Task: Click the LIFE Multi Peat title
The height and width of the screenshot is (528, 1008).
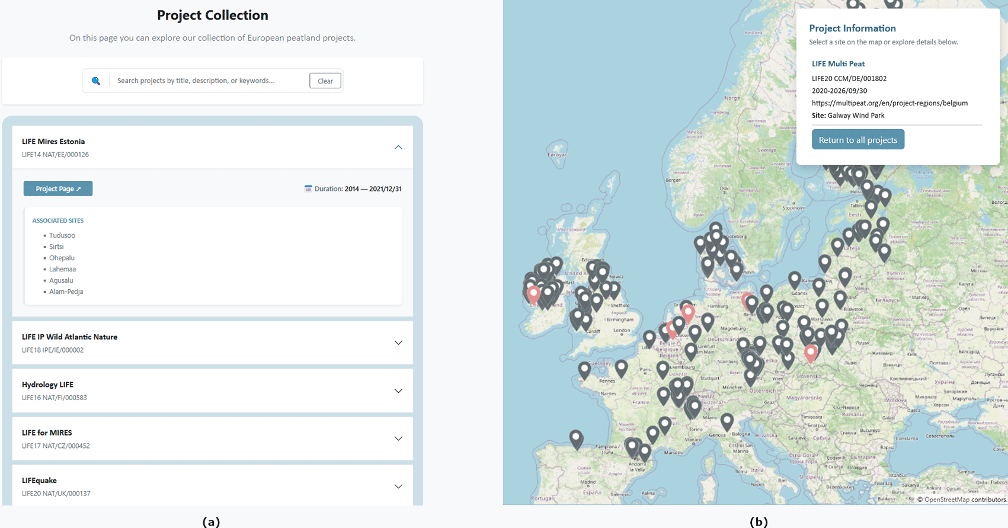Action: (838, 63)
